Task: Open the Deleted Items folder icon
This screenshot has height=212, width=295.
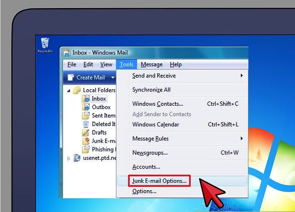Action: click(x=86, y=124)
